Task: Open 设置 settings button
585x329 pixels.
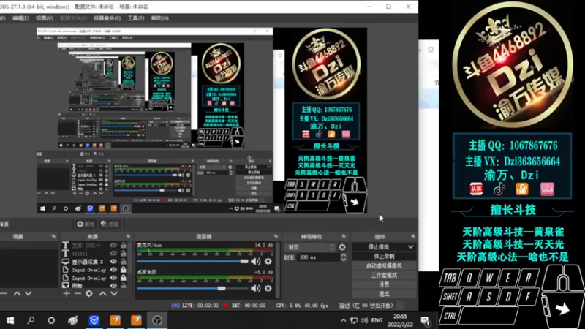Action: [384, 284]
